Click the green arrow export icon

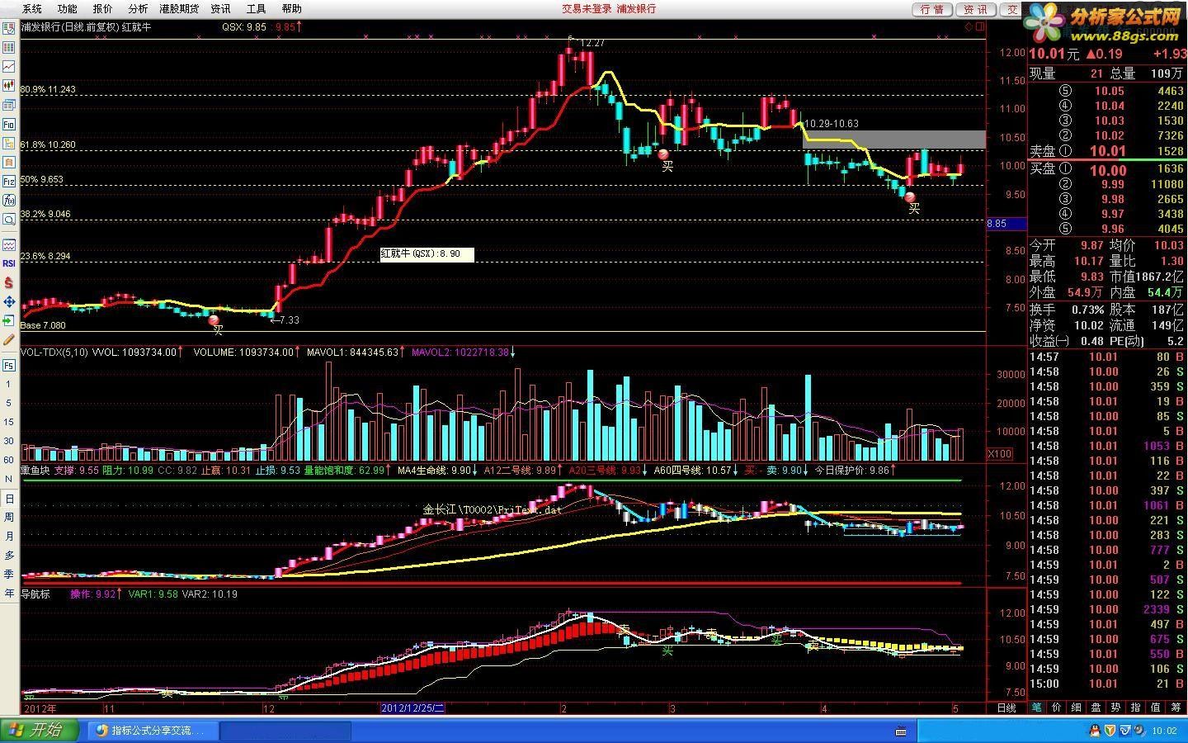(x=9, y=320)
